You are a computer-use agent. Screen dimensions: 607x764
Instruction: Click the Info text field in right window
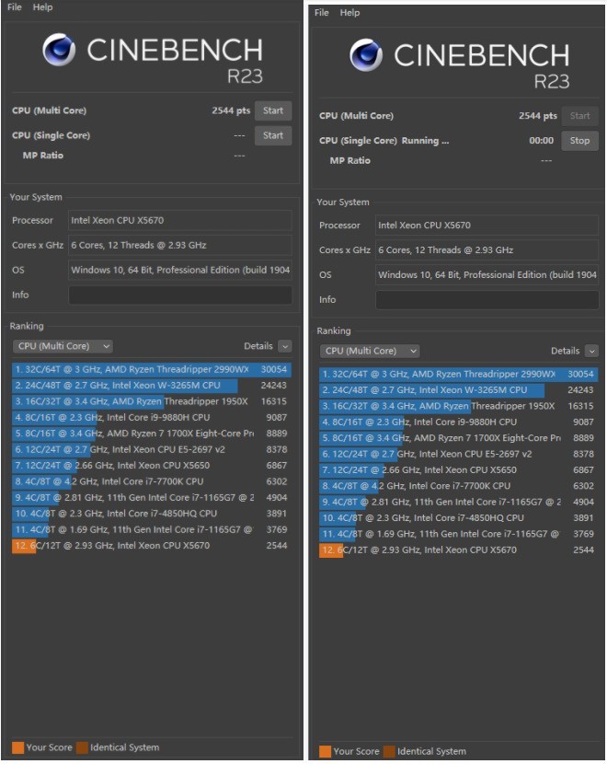point(487,299)
